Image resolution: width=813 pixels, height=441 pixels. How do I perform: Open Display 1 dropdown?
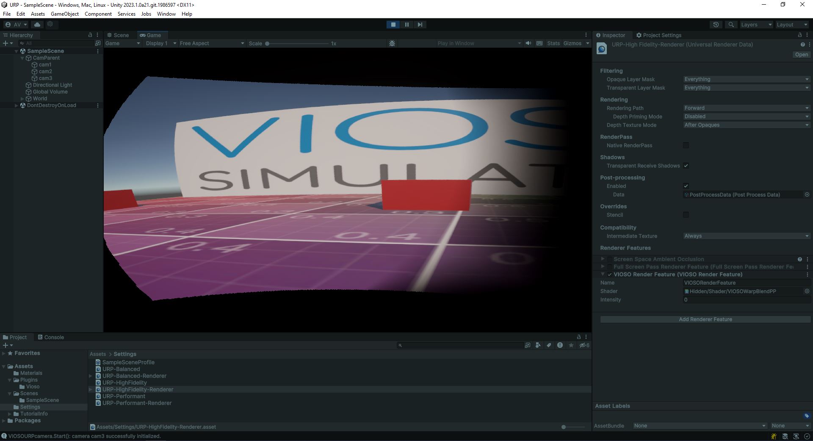coord(160,43)
